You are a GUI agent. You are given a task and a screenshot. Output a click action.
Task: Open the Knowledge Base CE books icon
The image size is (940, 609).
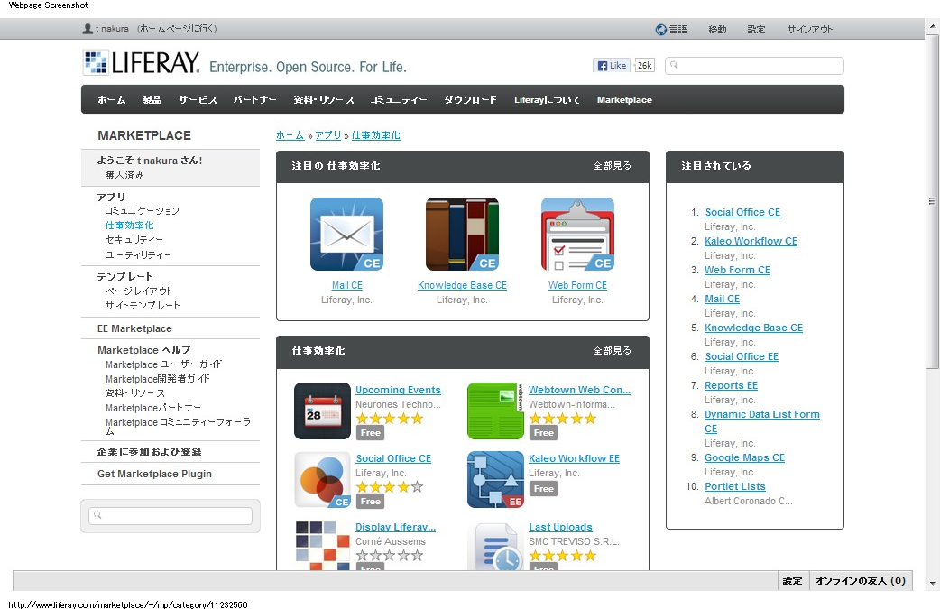pos(462,235)
